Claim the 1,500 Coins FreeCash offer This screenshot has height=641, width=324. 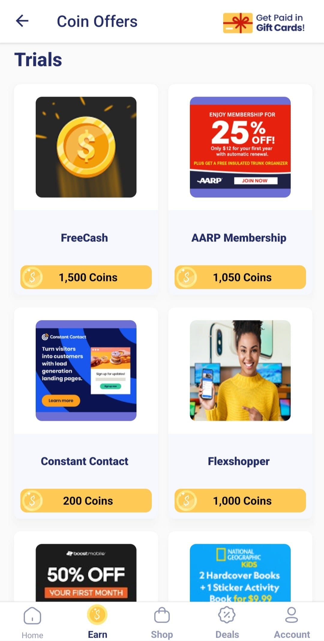(86, 277)
